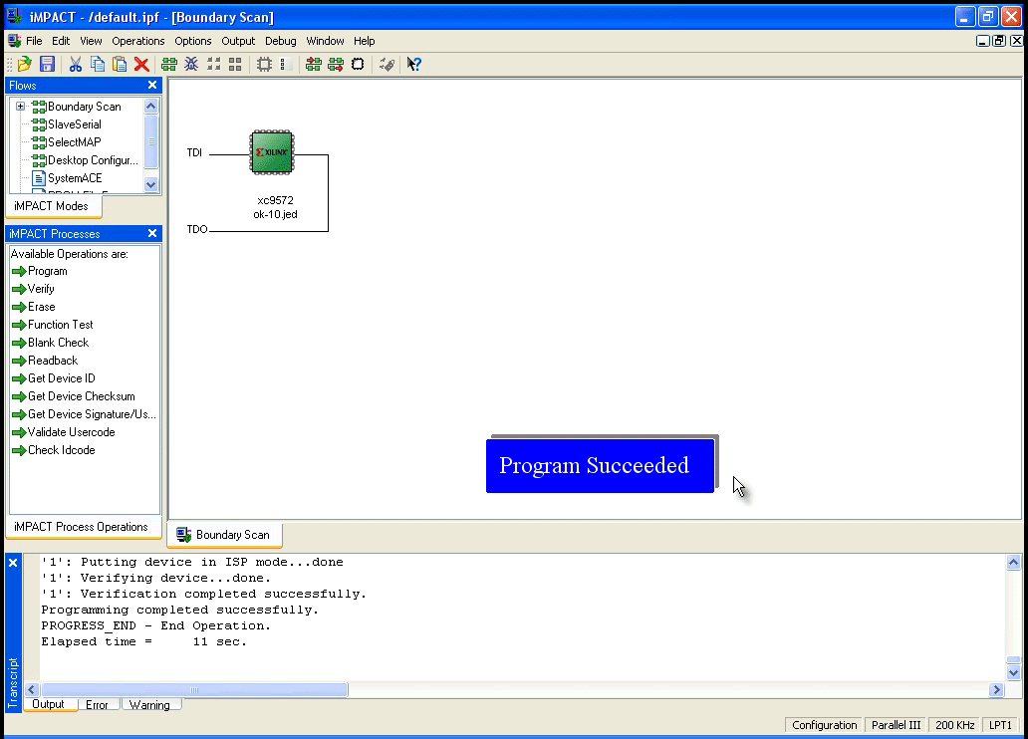This screenshot has width=1028, height=739.
Task: Close the Flows panel
Action: pyautogui.click(x=152, y=86)
